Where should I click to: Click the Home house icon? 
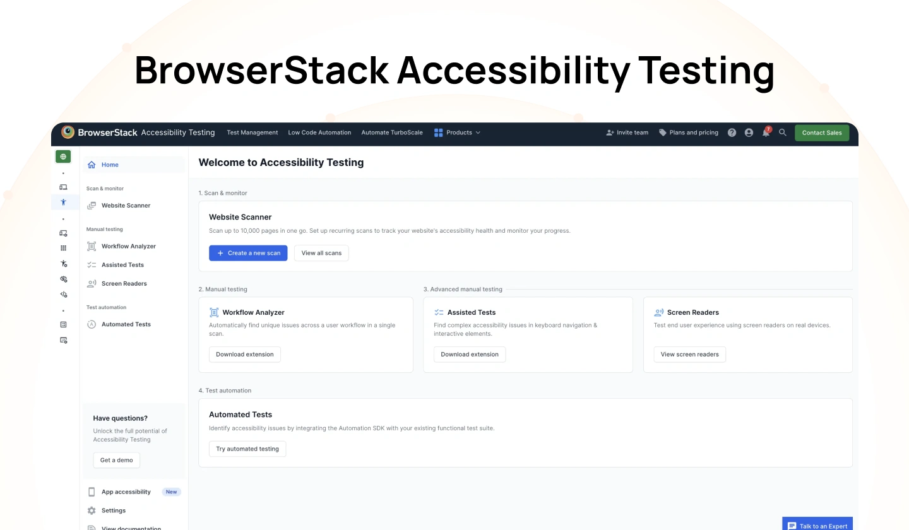(x=92, y=165)
